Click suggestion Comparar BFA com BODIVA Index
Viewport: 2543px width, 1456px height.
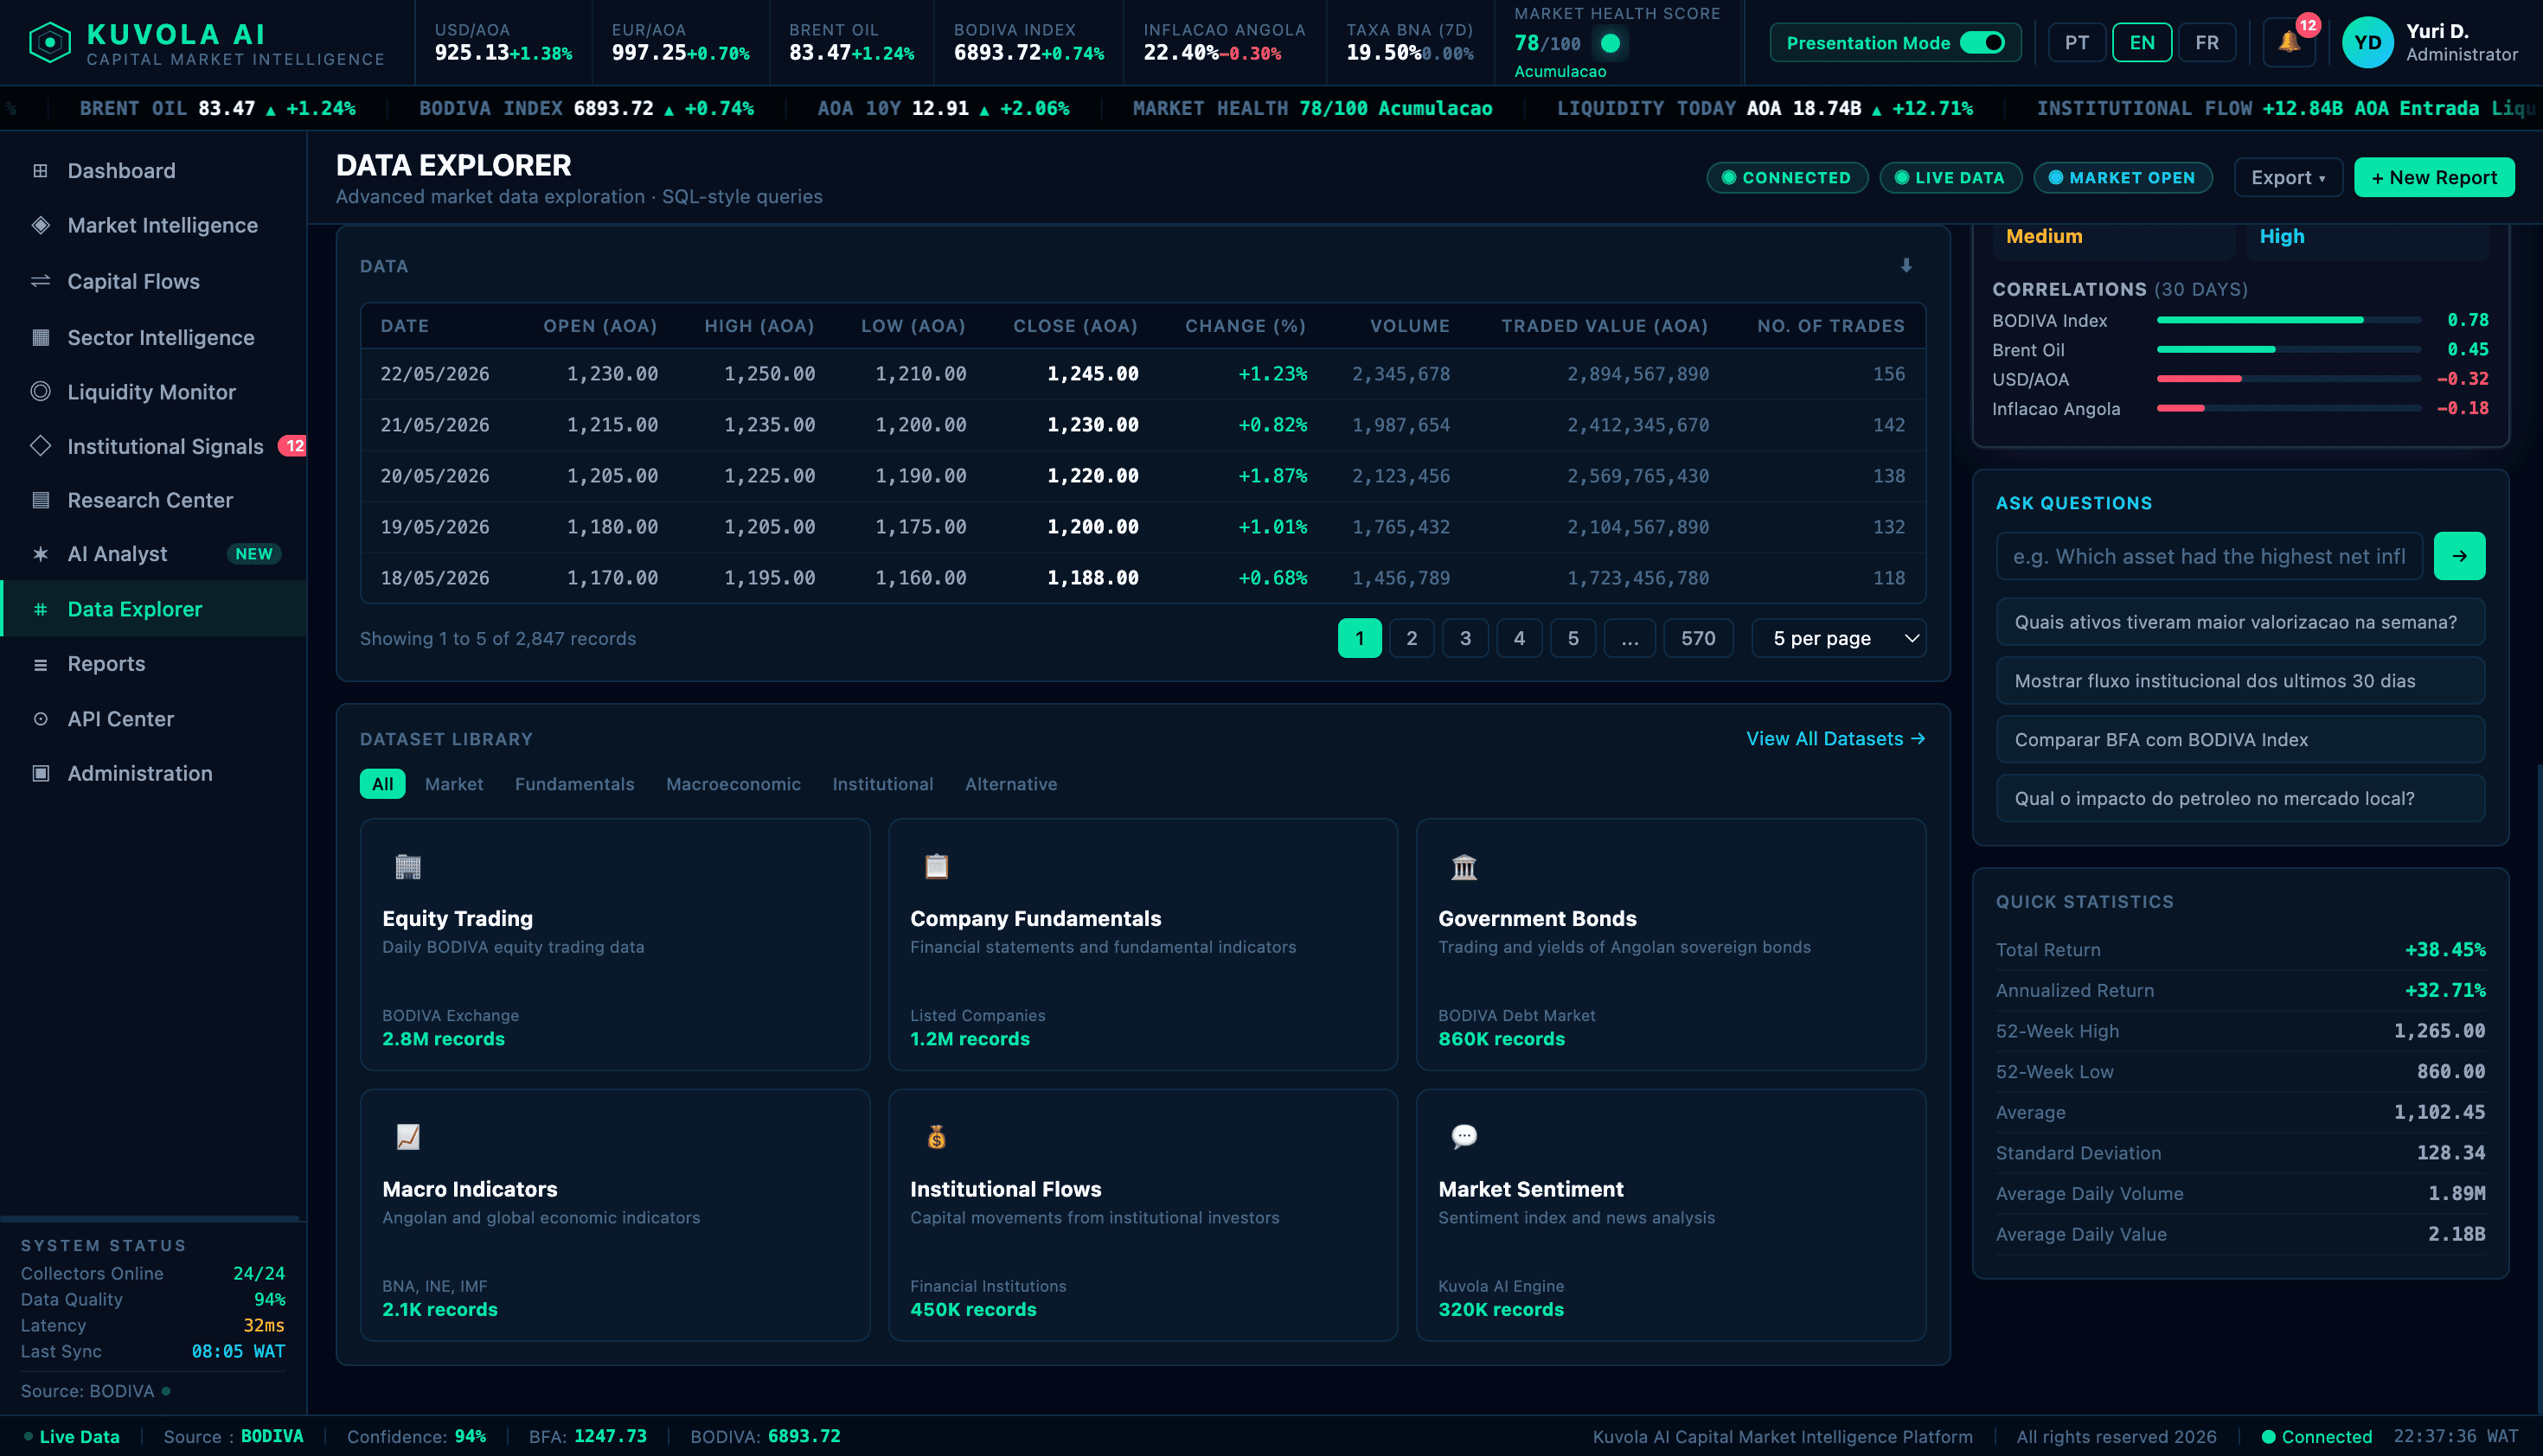coord(2240,740)
